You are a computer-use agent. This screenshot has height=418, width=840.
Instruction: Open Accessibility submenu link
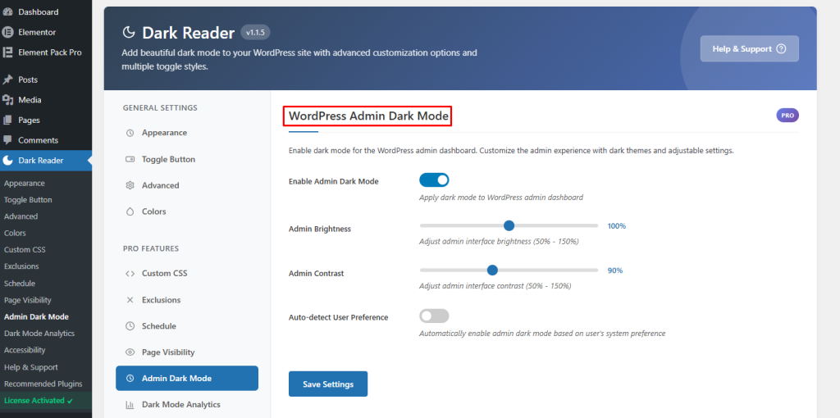25,350
